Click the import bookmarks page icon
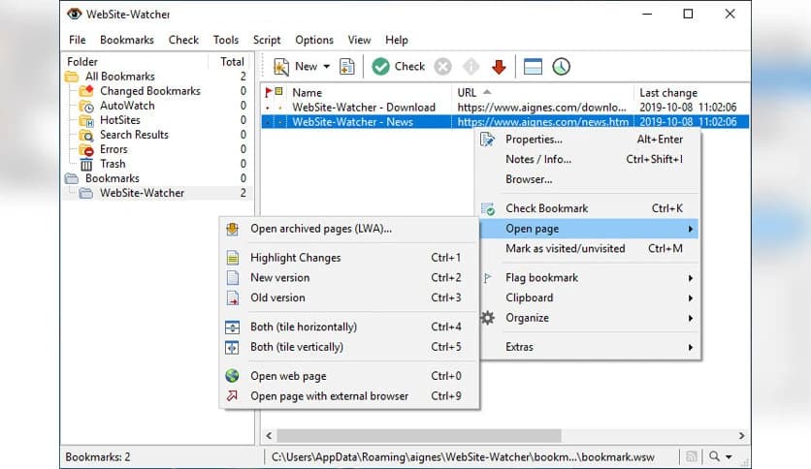 (347, 67)
